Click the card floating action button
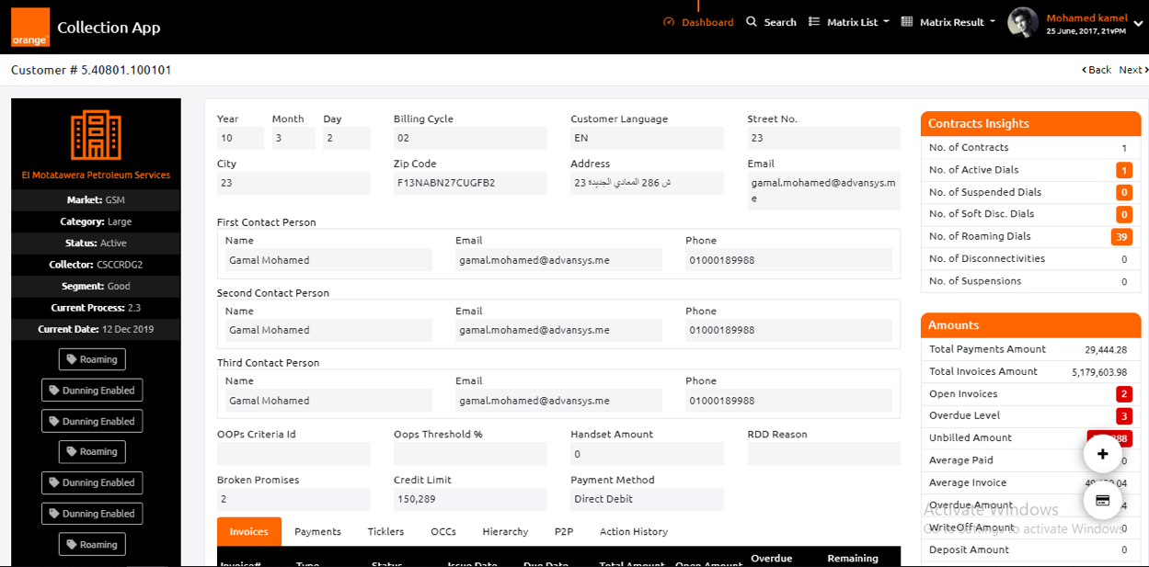This screenshot has width=1149, height=567. pos(1102,501)
